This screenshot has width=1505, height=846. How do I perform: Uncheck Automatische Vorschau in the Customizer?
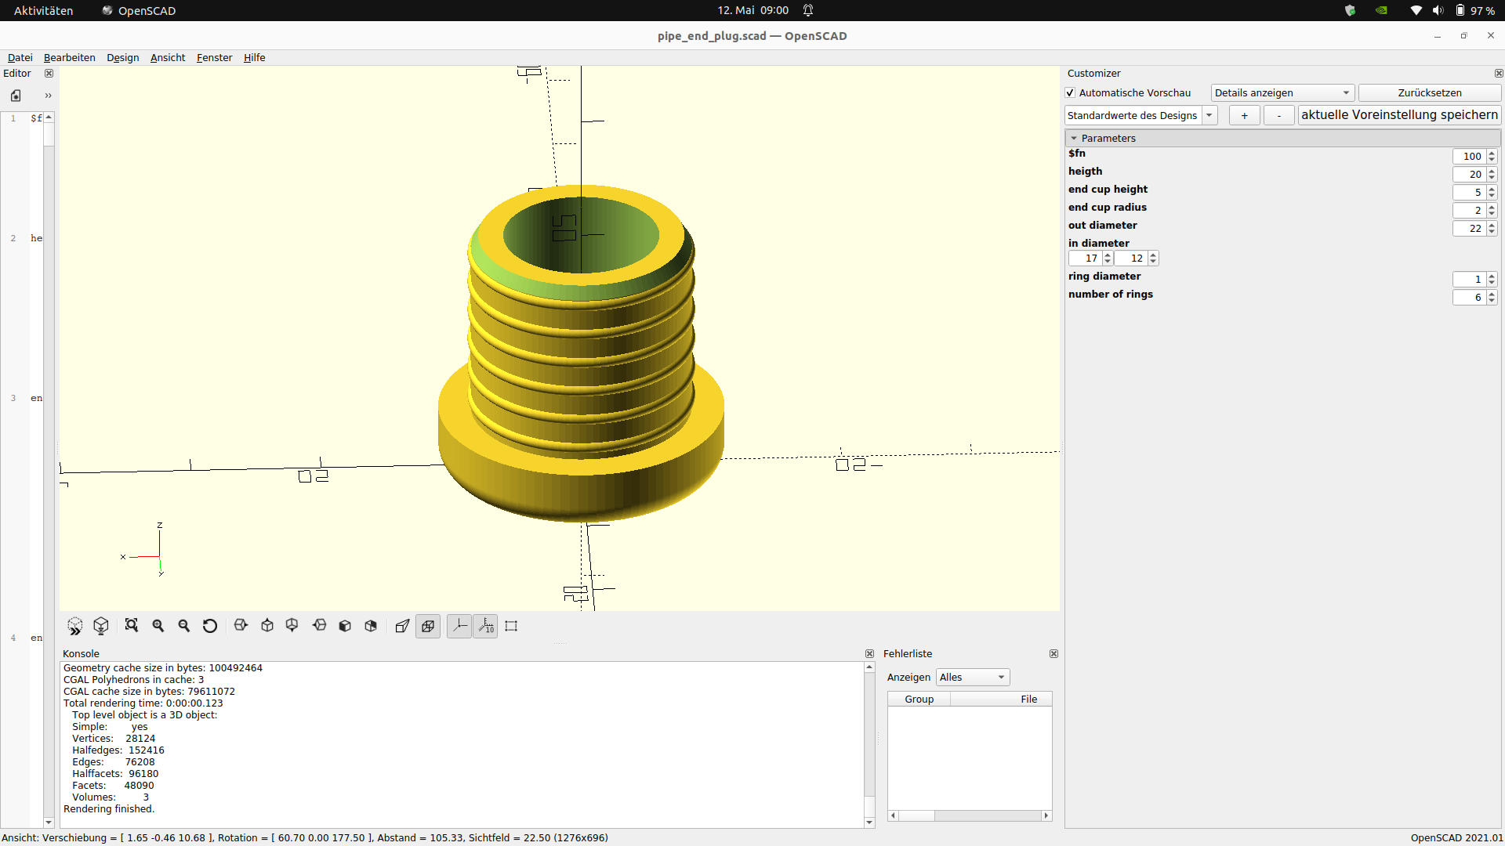pyautogui.click(x=1070, y=92)
